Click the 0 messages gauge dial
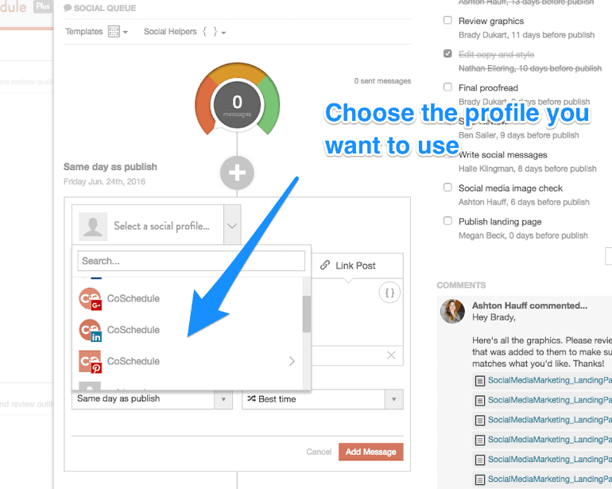This screenshot has height=489, width=612. [237, 105]
